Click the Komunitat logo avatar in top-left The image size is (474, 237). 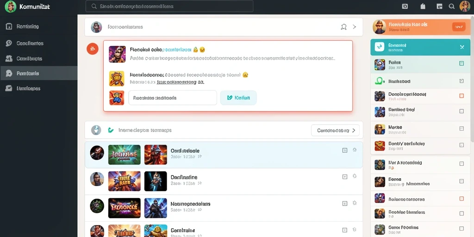[10, 6]
